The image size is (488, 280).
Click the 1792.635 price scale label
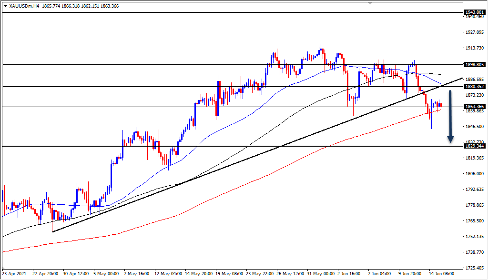click(475, 189)
